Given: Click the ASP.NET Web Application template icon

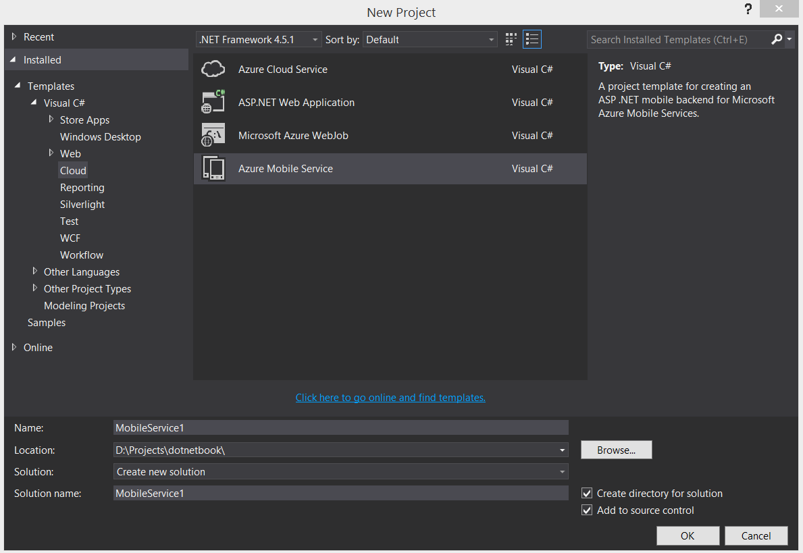Looking at the screenshot, I should [x=213, y=102].
